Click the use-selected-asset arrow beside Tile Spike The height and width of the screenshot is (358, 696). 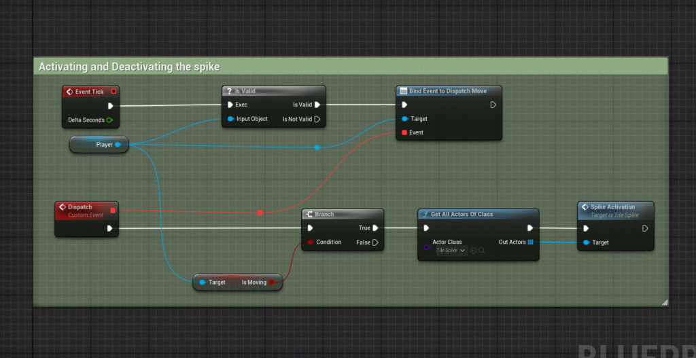[x=473, y=251]
